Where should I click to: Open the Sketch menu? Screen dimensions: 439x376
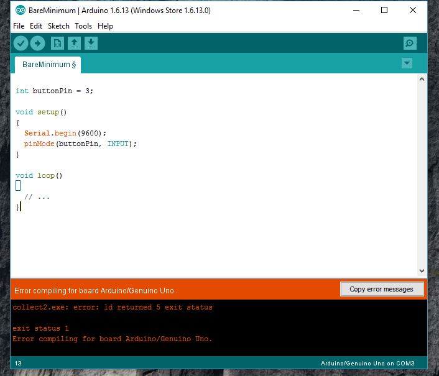click(58, 26)
